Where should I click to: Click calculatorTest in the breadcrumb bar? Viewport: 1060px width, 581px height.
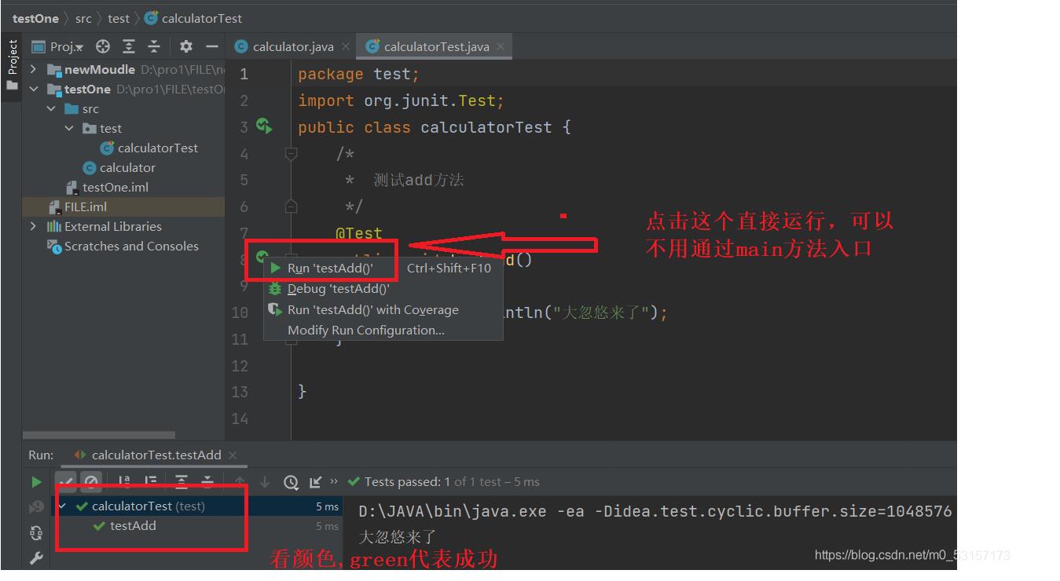pyautogui.click(x=193, y=18)
